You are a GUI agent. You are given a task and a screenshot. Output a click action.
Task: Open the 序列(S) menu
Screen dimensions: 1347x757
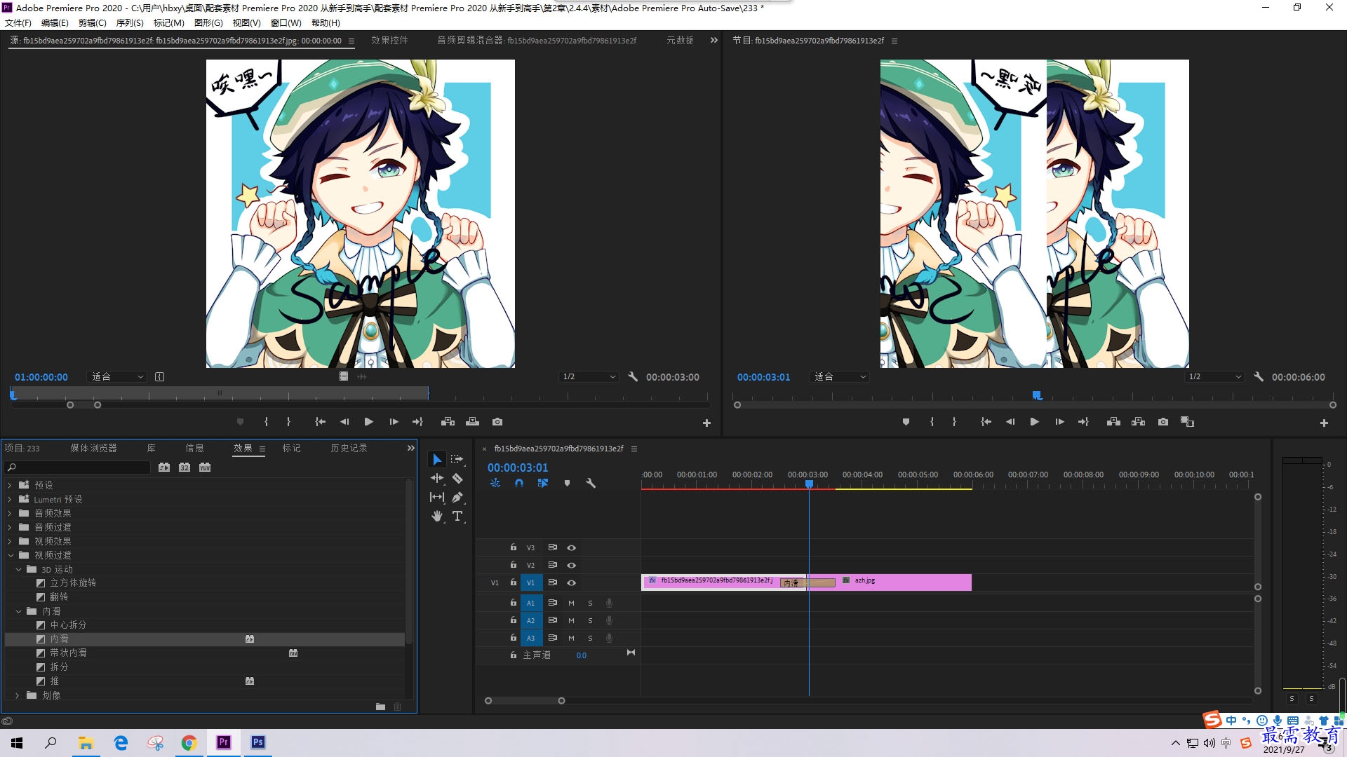coord(130,22)
